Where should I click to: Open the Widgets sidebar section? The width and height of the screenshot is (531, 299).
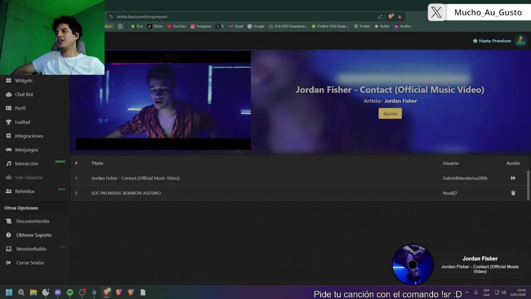coord(24,81)
